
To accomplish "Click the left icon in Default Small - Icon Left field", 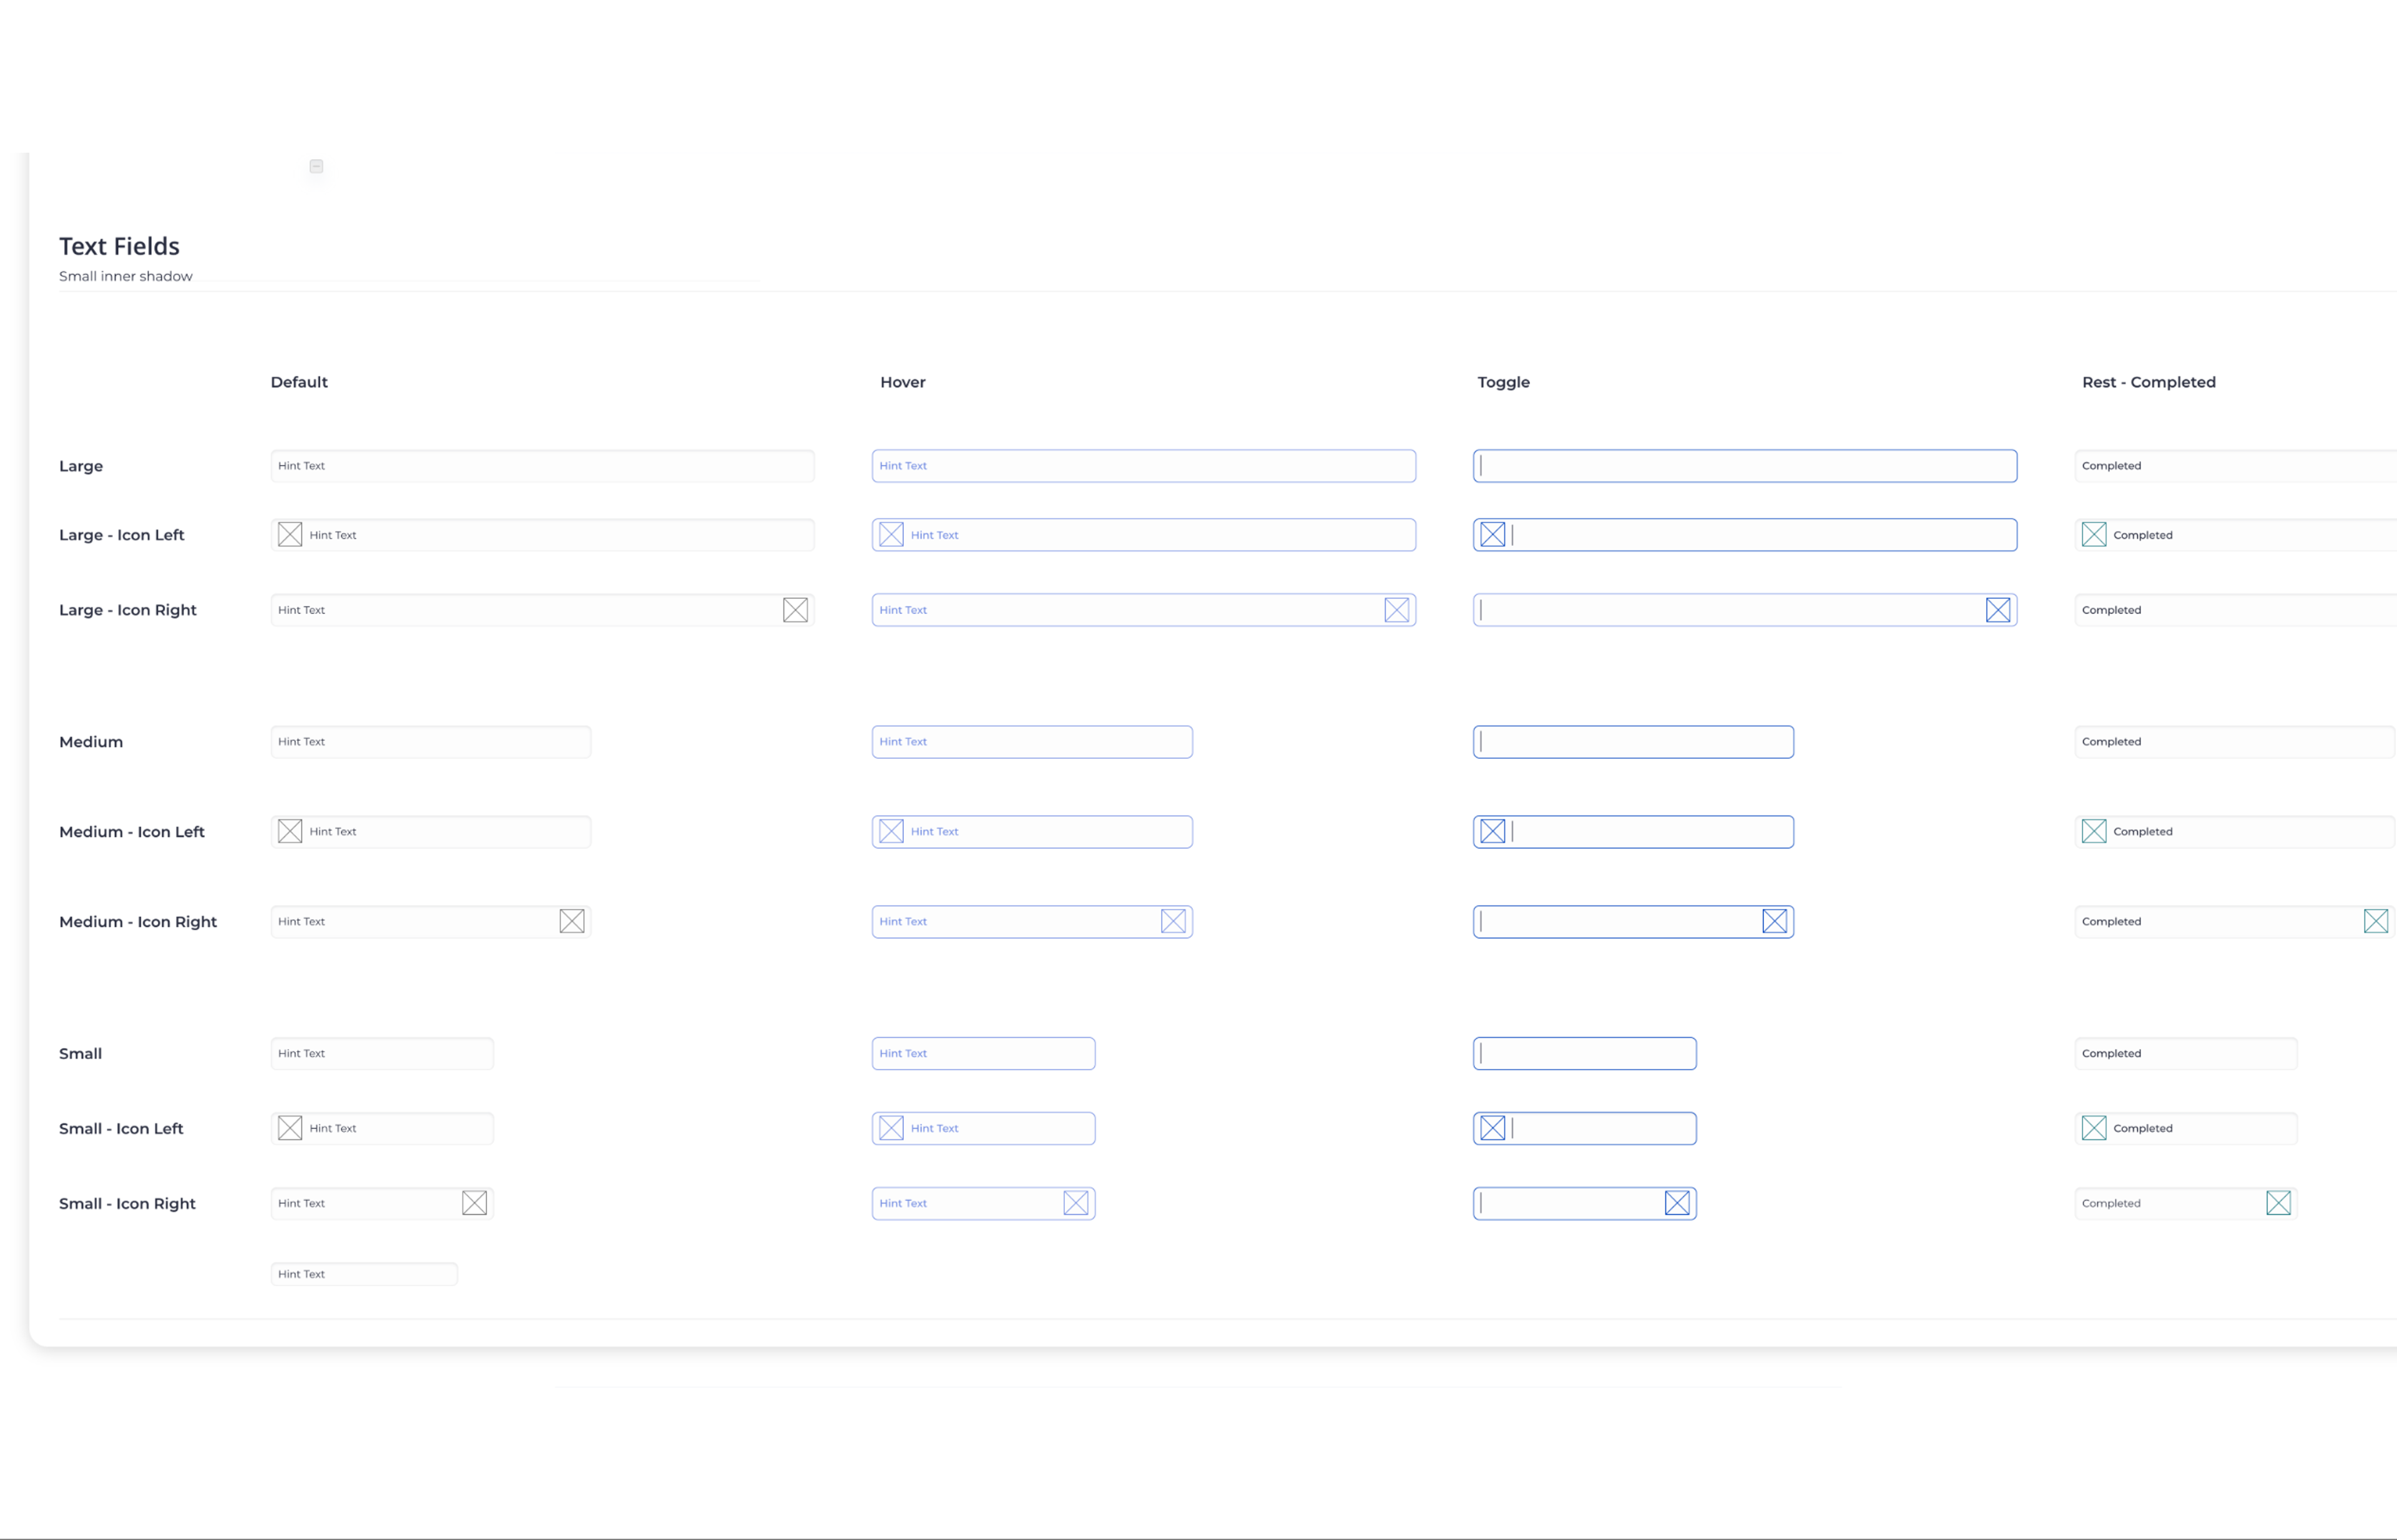I will [x=290, y=1129].
